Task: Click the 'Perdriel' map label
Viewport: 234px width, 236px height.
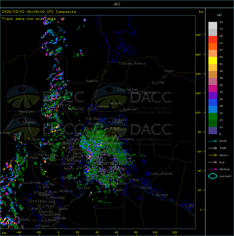Action: 68,164
